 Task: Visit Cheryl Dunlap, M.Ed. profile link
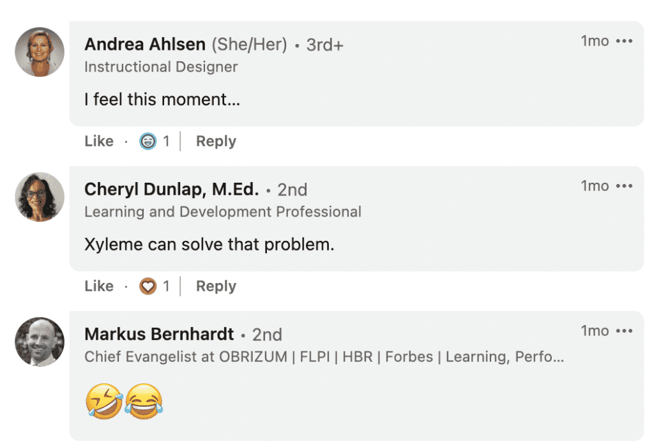(171, 190)
